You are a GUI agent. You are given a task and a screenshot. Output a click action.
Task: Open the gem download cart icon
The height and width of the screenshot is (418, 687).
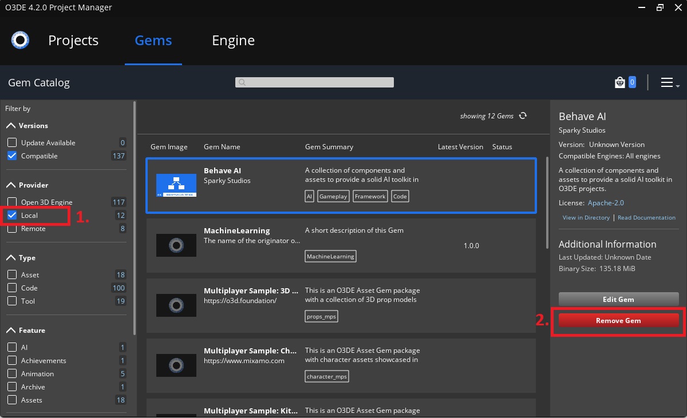pos(621,82)
